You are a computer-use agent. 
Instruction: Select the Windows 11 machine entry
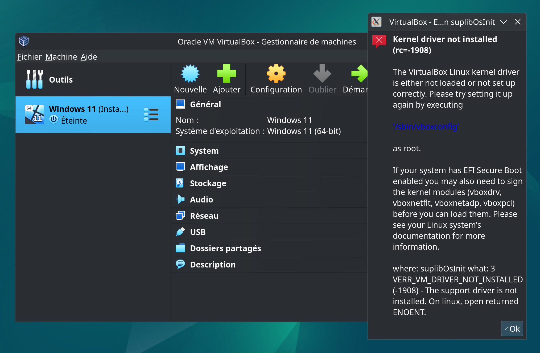93,115
